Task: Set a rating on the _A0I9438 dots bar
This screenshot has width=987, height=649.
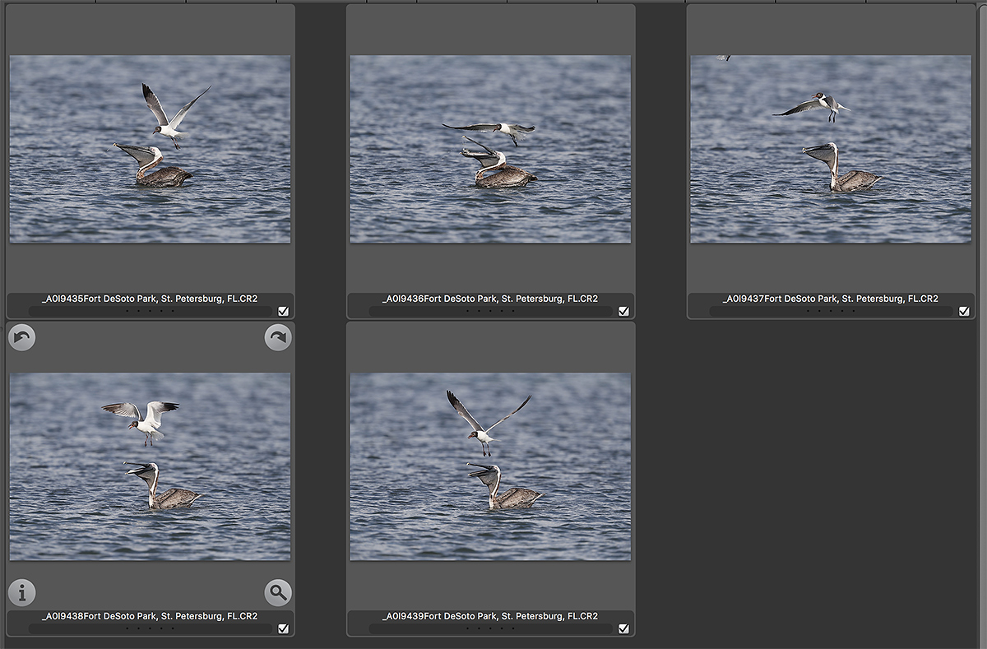Action: 151,628
